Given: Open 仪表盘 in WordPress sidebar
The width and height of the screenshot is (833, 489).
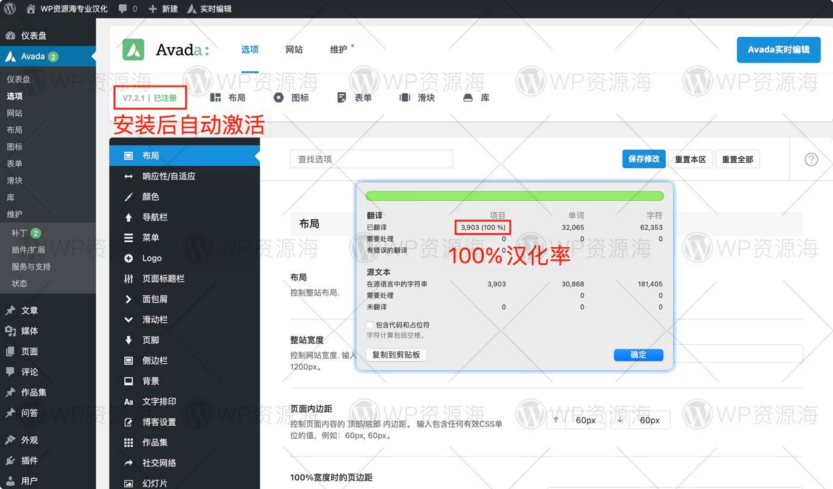Looking at the screenshot, I should (48, 36).
